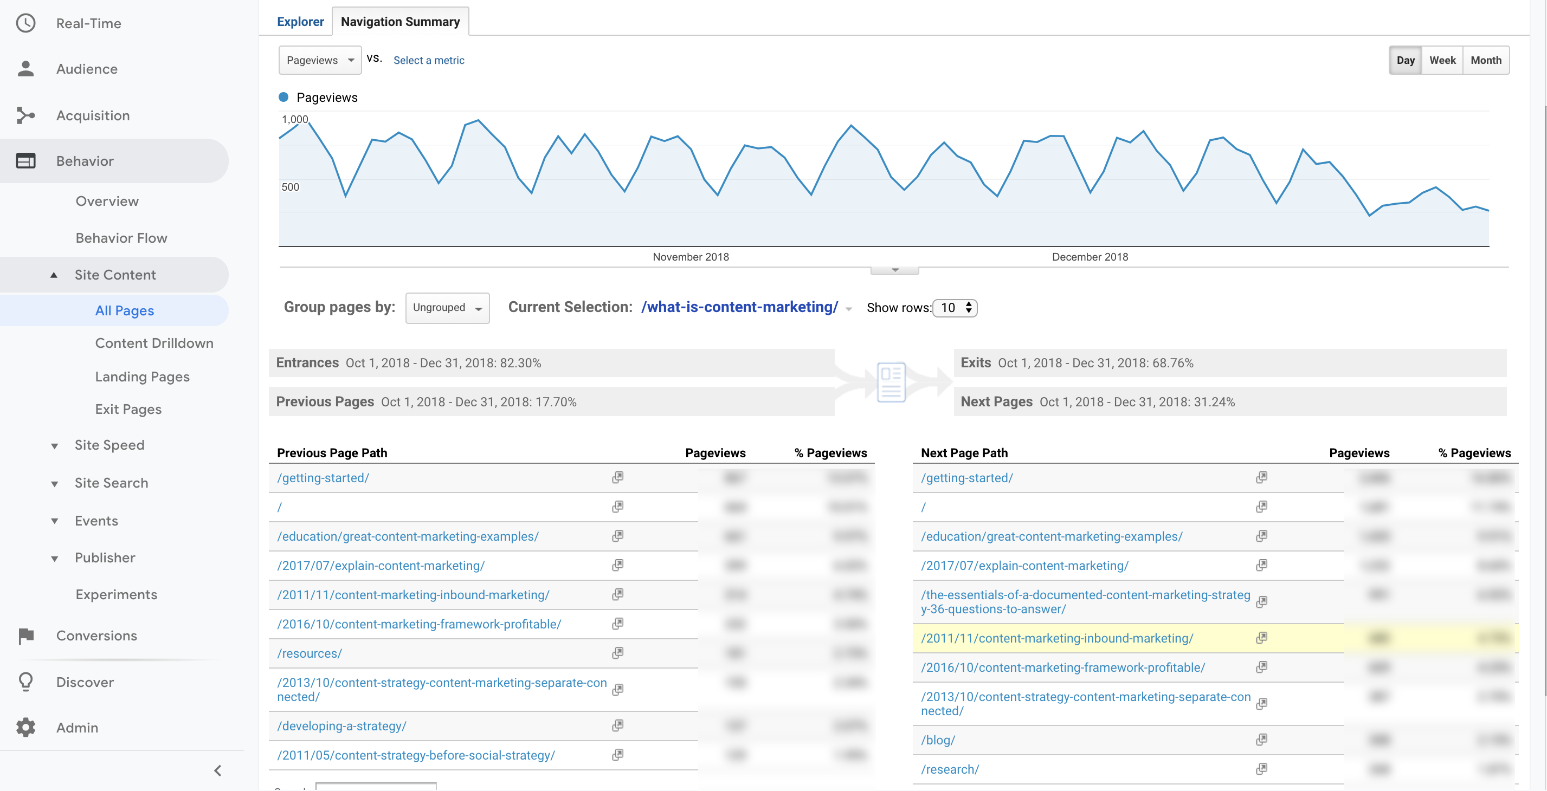Click the Admin sidebar icon
The width and height of the screenshot is (1547, 791).
coord(26,727)
